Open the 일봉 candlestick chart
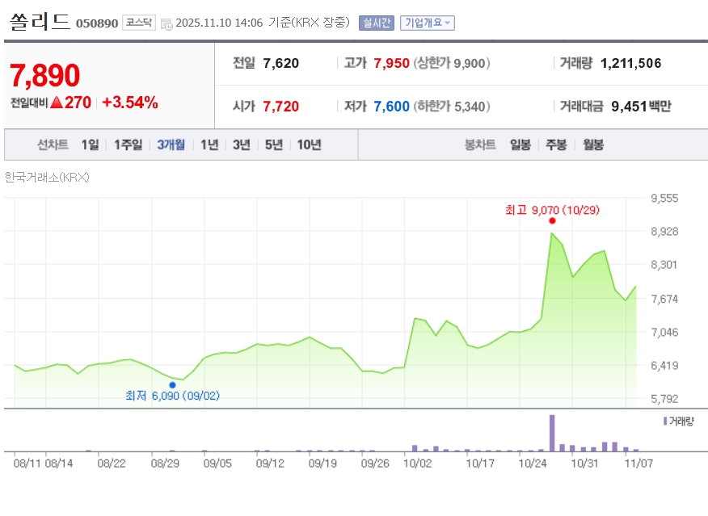Screen dimensions: 708x516 [520, 145]
